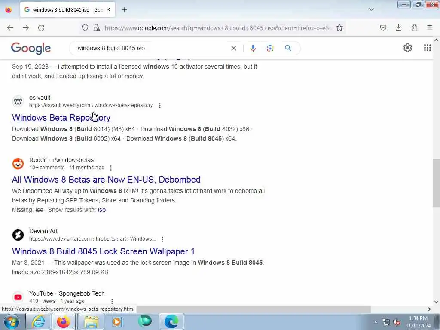This screenshot has width=440, height=330.
Task: Launch Internet Explorer from taskbar
Action: pos(38,321)
